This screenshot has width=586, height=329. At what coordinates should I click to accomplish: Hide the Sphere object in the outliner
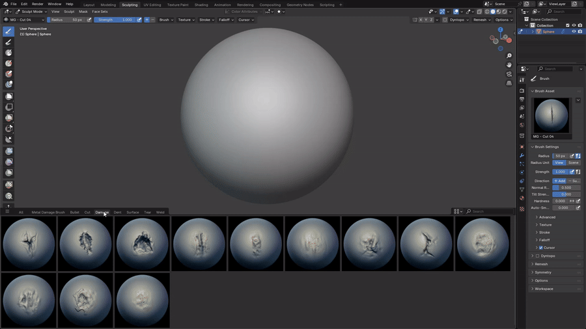pyautogui.click(x=574, y=32)
